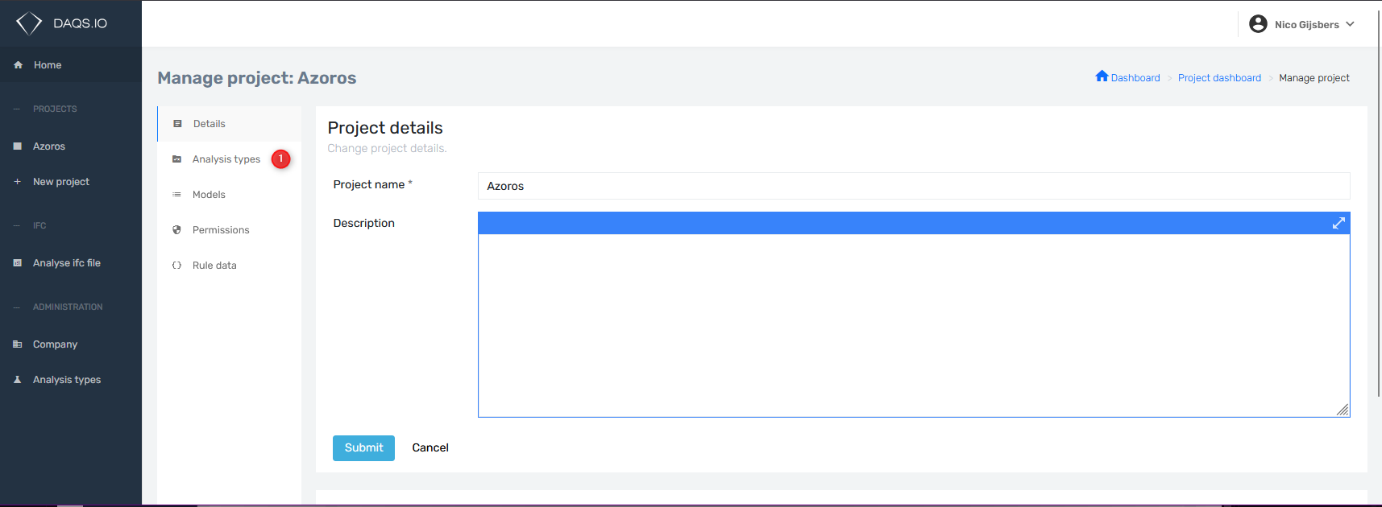Click the Project name input field
1382x507 pixels.
(x=914, y=186)
